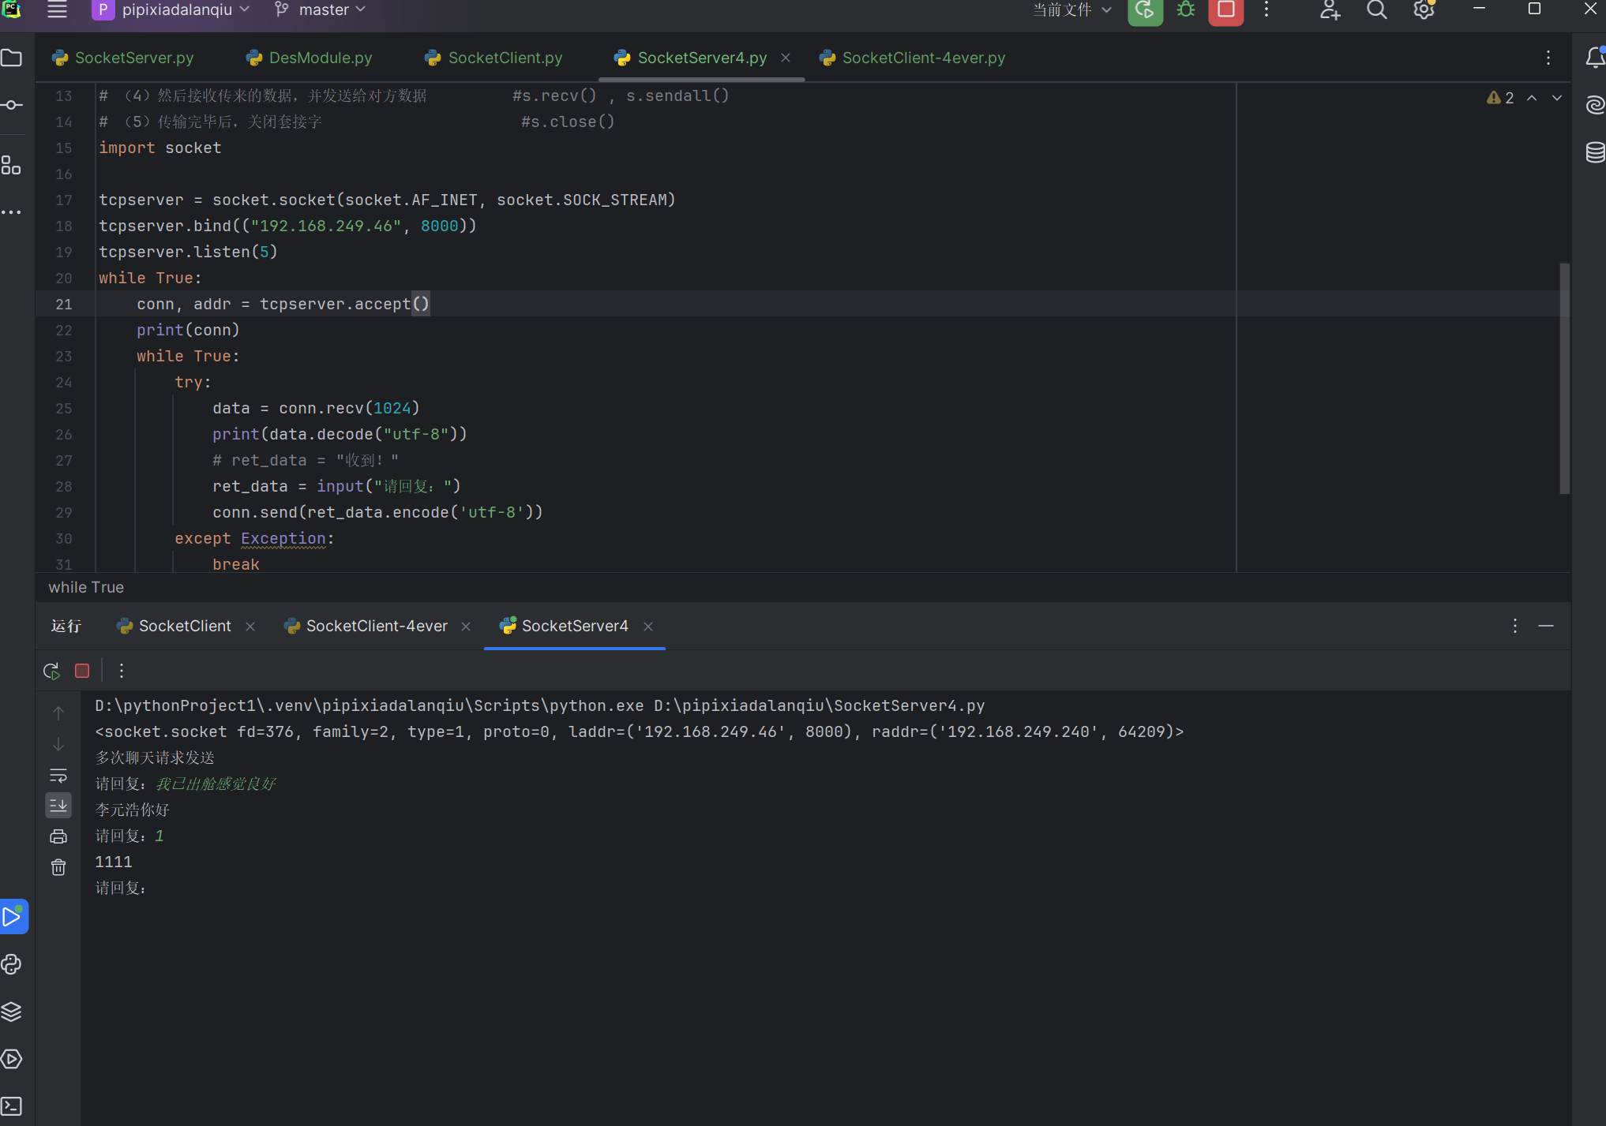This screenshot has width=1606, height=1126.
Task: Close the SocketClient run tab
Action: click(250, 626)
